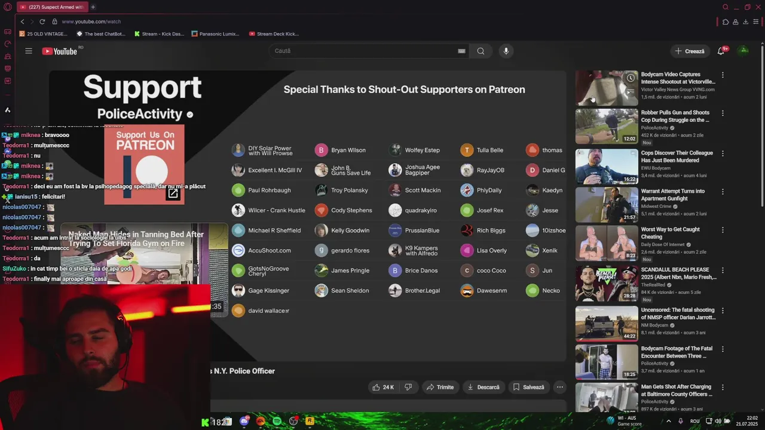Open the browser profile account icon
Viewport: 765px width, 430px height.
pyautogui.click(x=736, y=21)
